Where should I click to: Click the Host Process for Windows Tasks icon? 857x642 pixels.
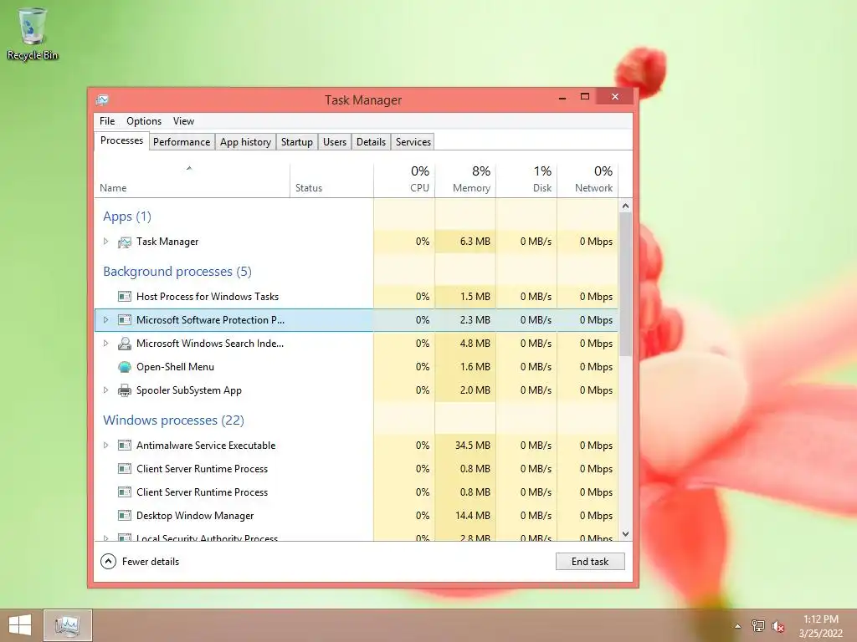125,297
